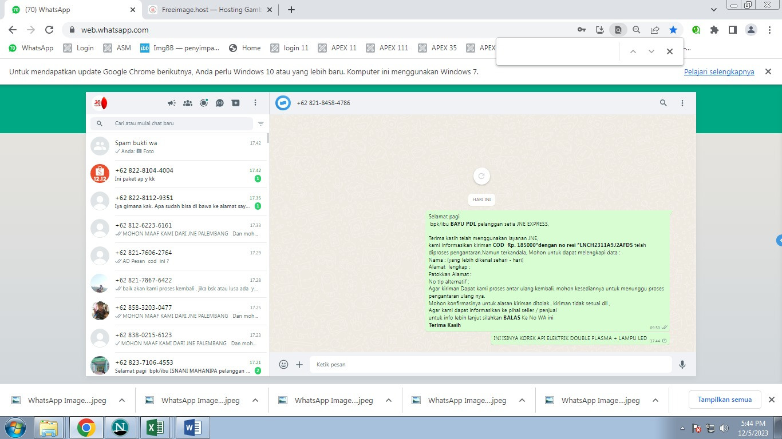This screenshot has width=782, height=439.
Task: Expand the tab search chevron in title bar
Action: pyautogui.click(x=714, y=10)
